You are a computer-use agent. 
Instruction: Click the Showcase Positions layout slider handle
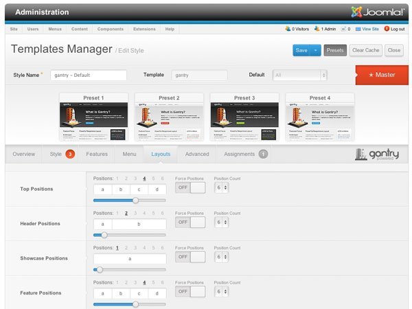tap(100, 270)
